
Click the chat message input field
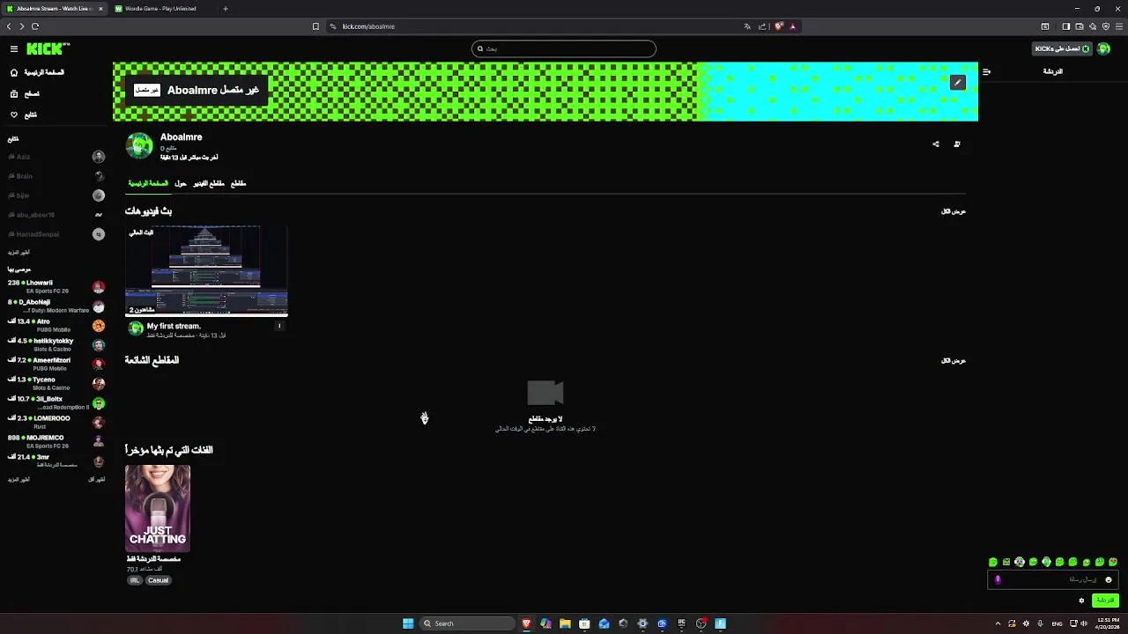point(1052,579)
